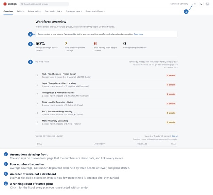Click the 1 person badge for Frozen Dough

click(x=171, y=76)
